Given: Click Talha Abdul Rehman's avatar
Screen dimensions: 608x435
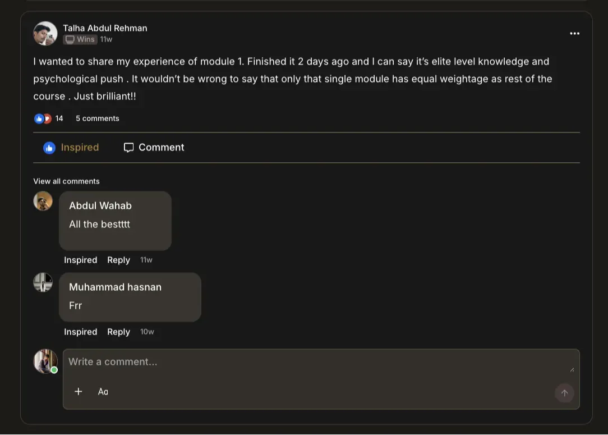Looking at the screenshot, I should pos(45,34).
